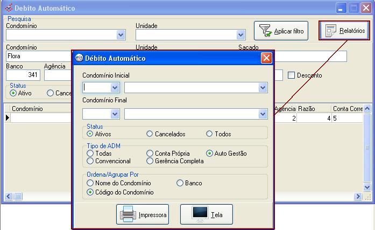Enable the Desconto checkbox
Screen dimensions: 375x230
[x=292, y=75]
